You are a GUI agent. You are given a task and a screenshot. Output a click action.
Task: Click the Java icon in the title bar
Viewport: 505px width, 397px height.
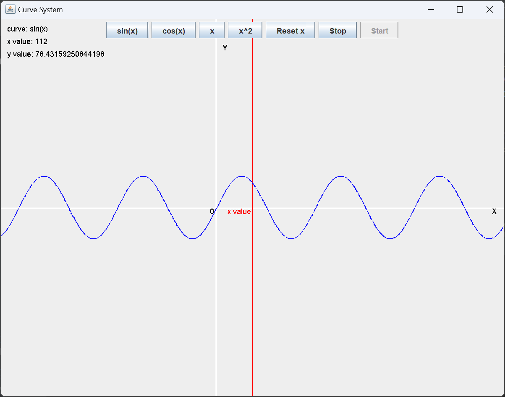[x=10, y=9]
